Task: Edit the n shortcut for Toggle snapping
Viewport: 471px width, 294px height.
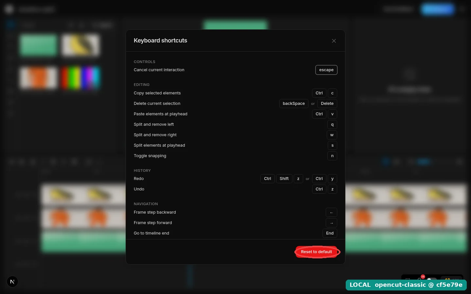Action: tap(332, 156)
